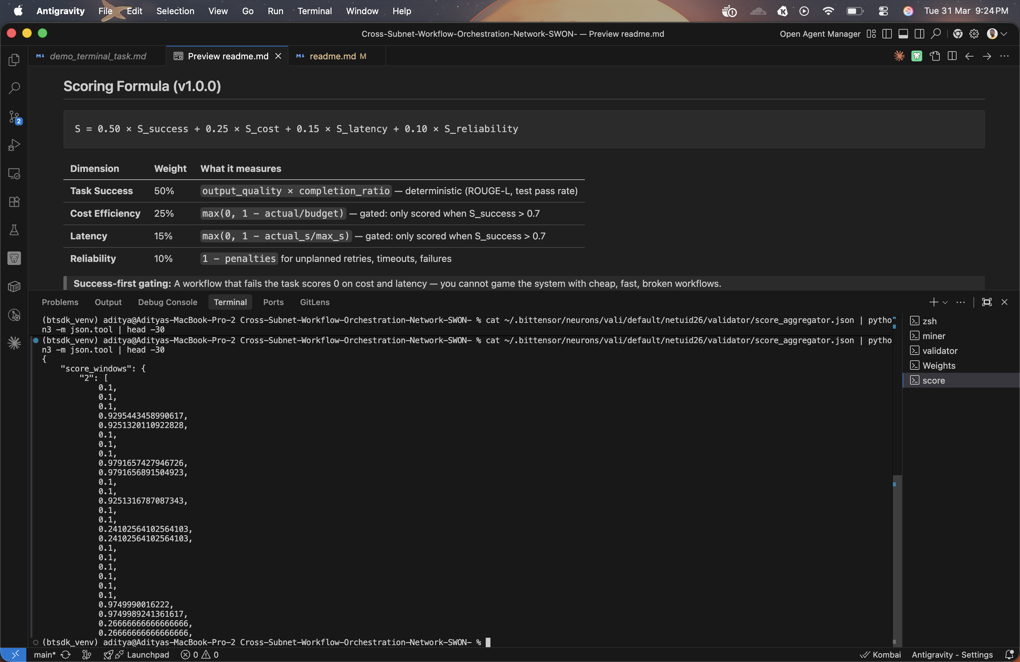
Task: Click Antigravity - Settings in status bar
Action: point(952,654)
